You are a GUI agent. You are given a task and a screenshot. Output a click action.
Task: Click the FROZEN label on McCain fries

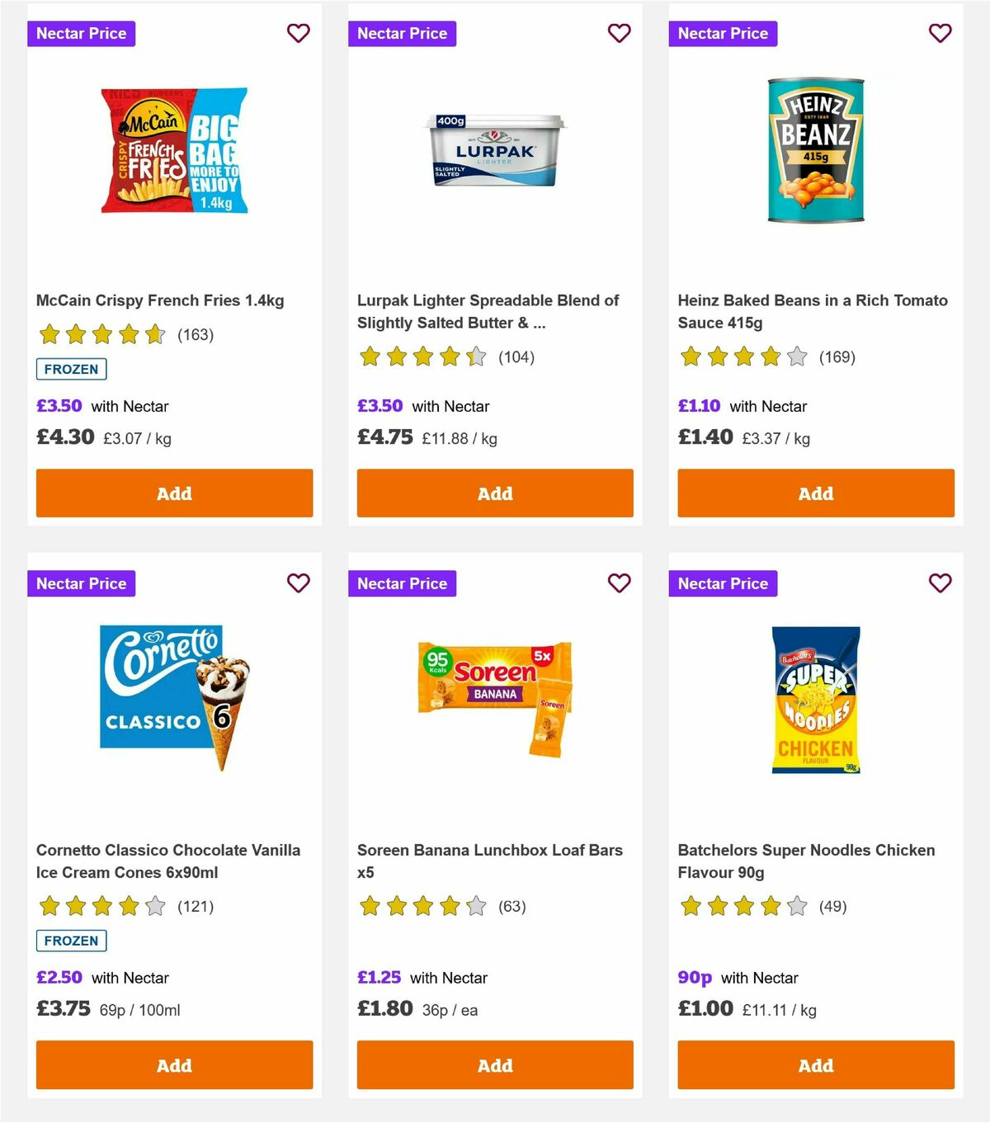(71, 369)
